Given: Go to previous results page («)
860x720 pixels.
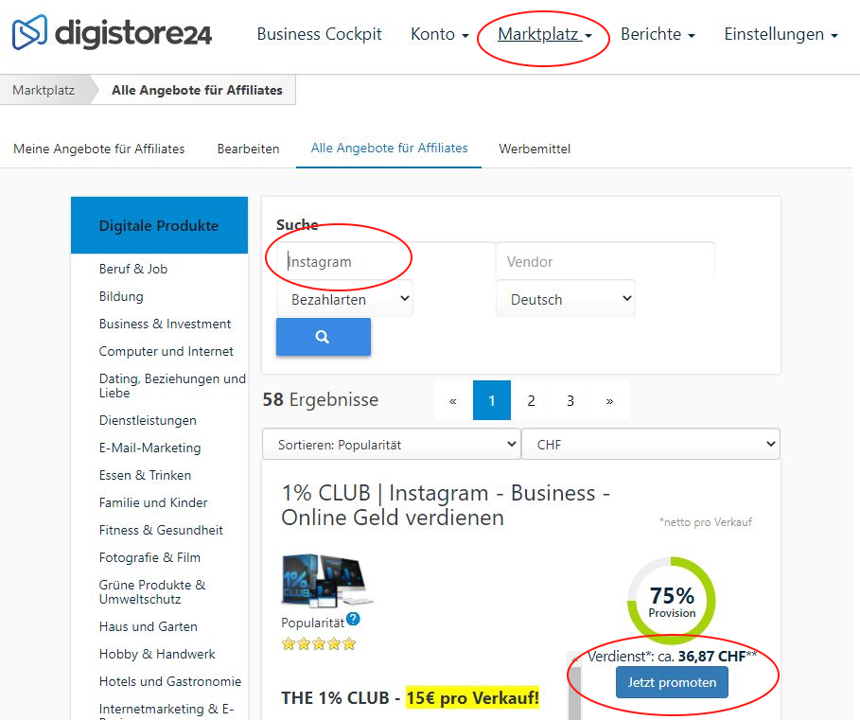Looking at the screenshot, I should point(453,400).
